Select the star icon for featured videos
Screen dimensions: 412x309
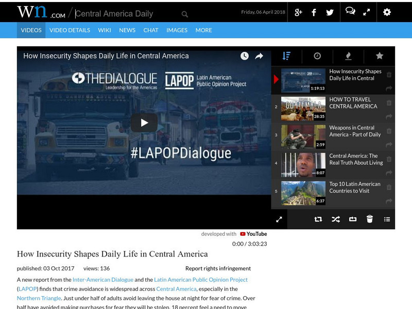tap(379, 55)
